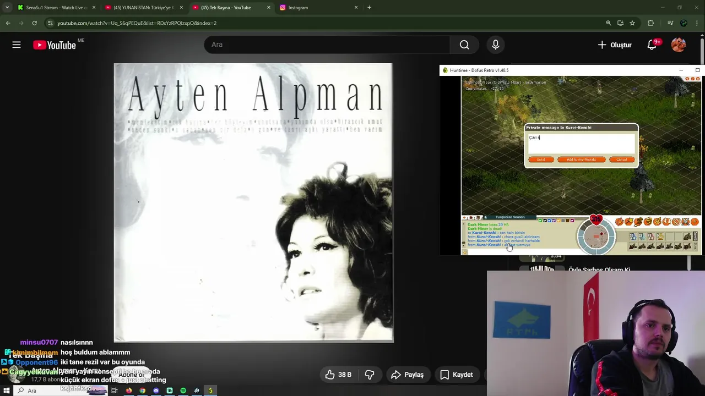Open Discord from the taskbar

pos(156,391)
